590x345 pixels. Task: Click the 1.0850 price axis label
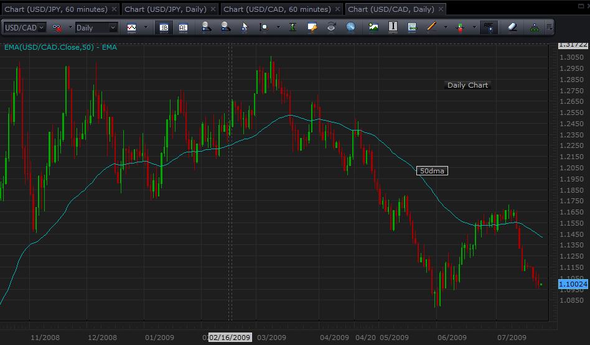click(x=571, y=301)
